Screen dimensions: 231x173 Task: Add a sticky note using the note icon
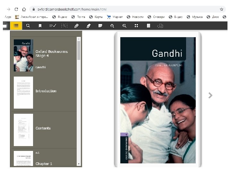point(100,26)
